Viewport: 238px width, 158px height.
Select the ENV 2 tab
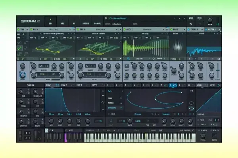63,85
